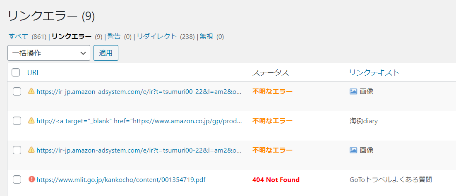The width and height of the screenshot is (456, 196).
Task: Switch to the リダイレクト (238) filter
Action: (x=157, y=37)
